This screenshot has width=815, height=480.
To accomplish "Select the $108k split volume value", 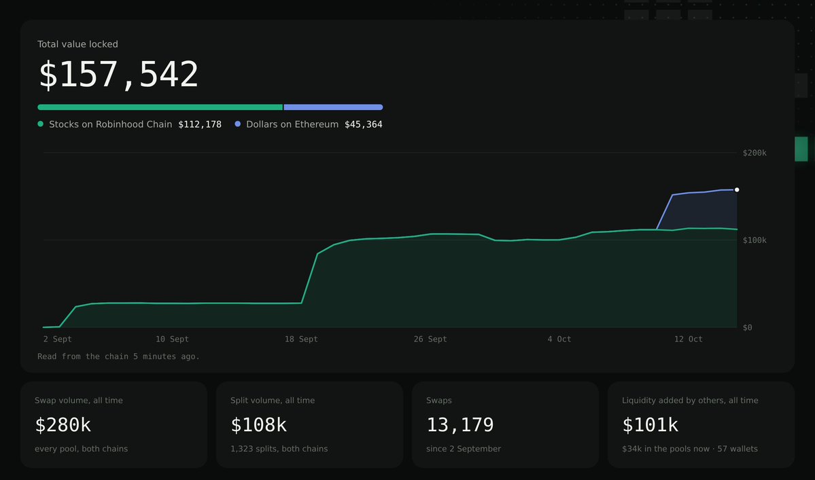I will coord(258,425).
